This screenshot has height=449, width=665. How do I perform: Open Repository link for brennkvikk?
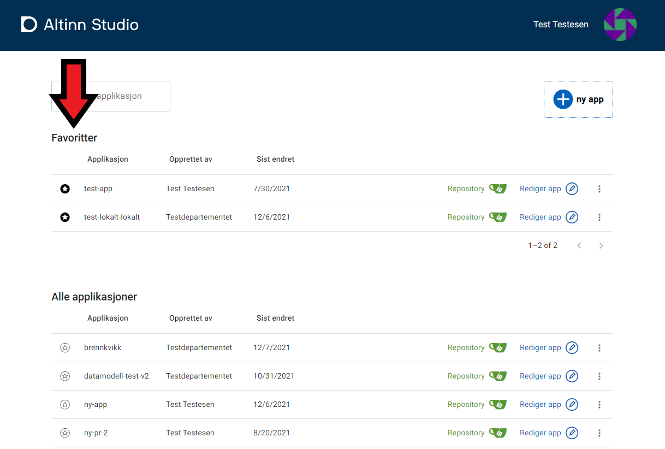(466, 347)
